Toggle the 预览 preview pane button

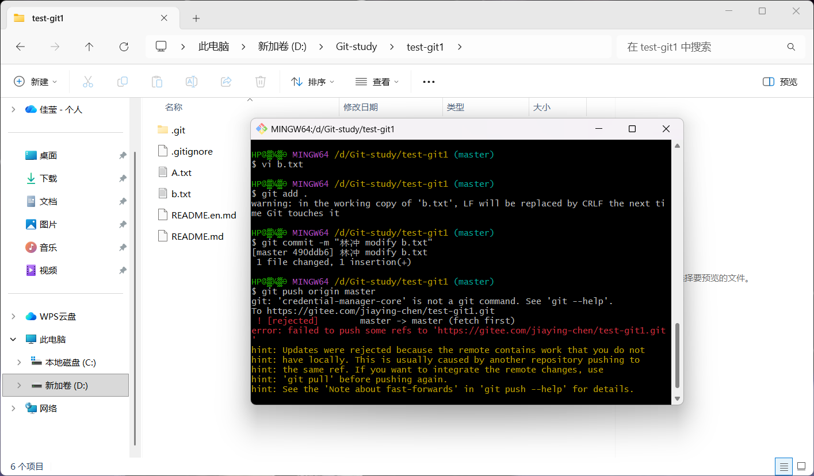[x=780, y=82]
